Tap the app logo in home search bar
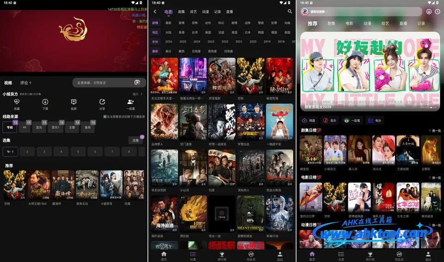The width and height of the screenshot is (444, 262). click(305, 12)
